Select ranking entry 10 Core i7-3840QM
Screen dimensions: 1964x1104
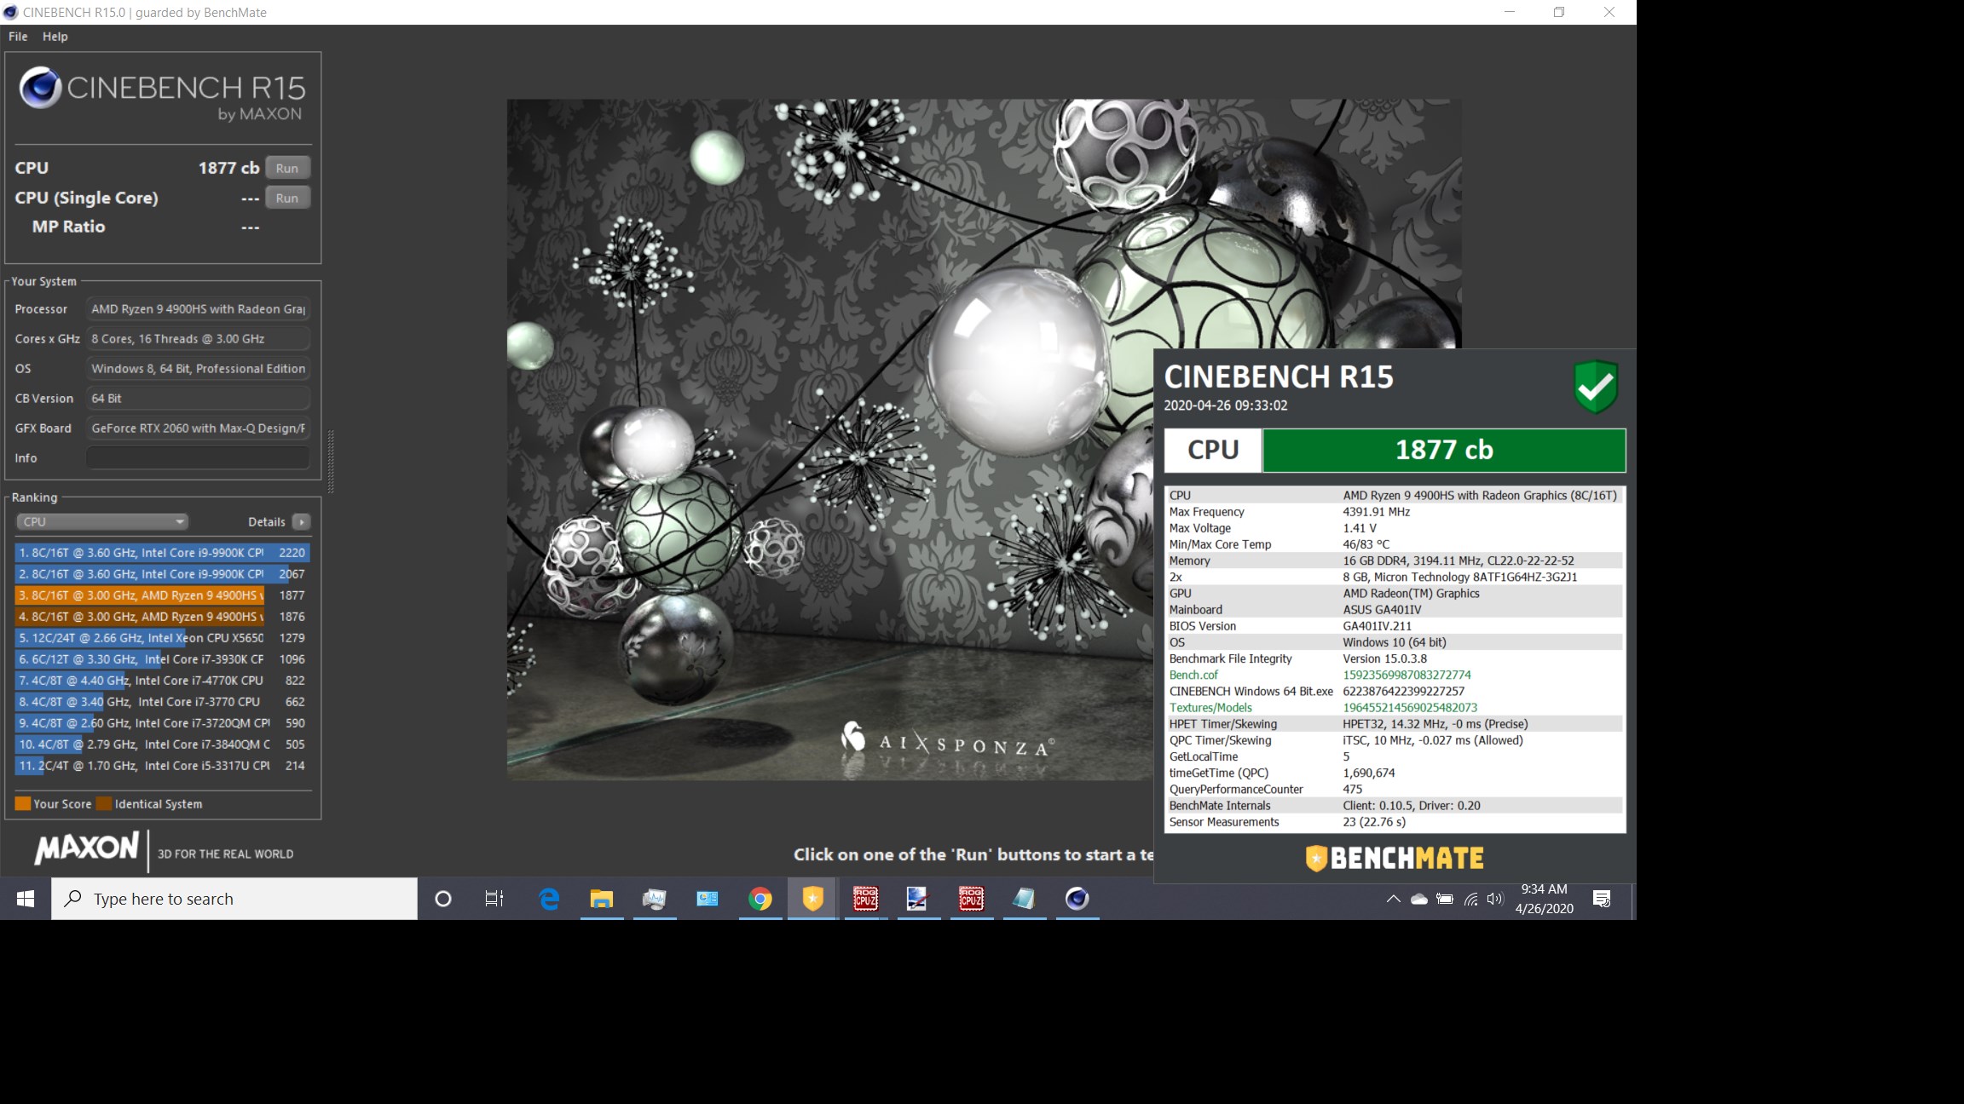click(x=162, y=745)
